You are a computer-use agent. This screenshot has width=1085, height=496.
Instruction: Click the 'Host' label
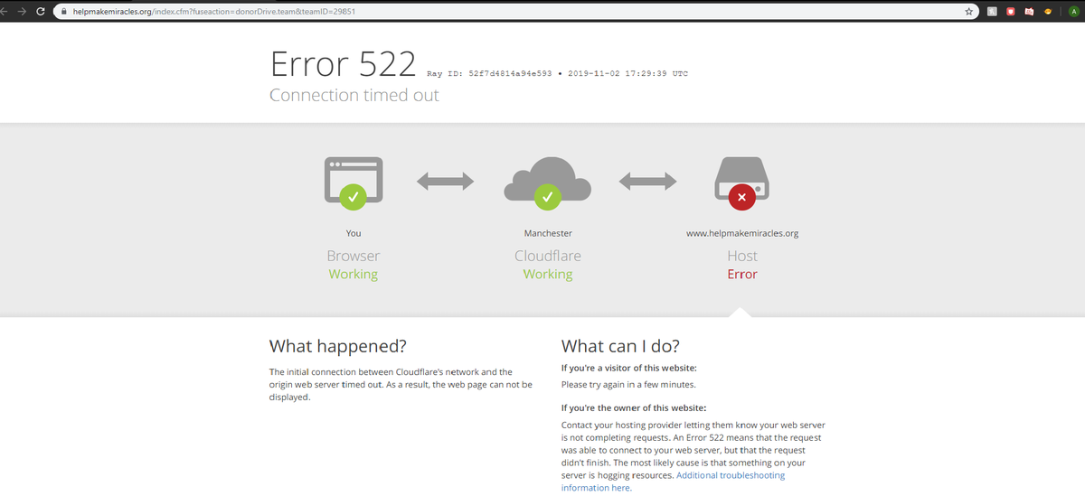pos(742,256)
